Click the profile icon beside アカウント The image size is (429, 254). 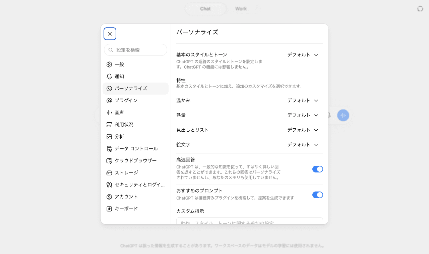(x=109, y=197)
